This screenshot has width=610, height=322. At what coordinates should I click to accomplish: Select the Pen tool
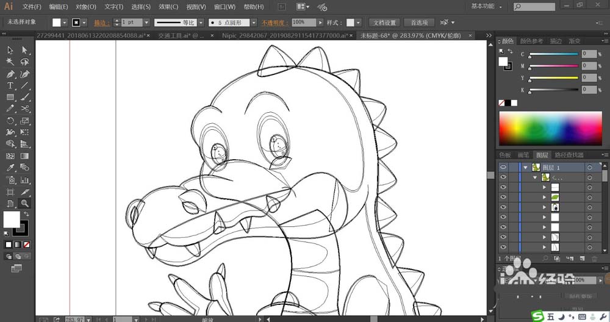click(x=10, y=74)
